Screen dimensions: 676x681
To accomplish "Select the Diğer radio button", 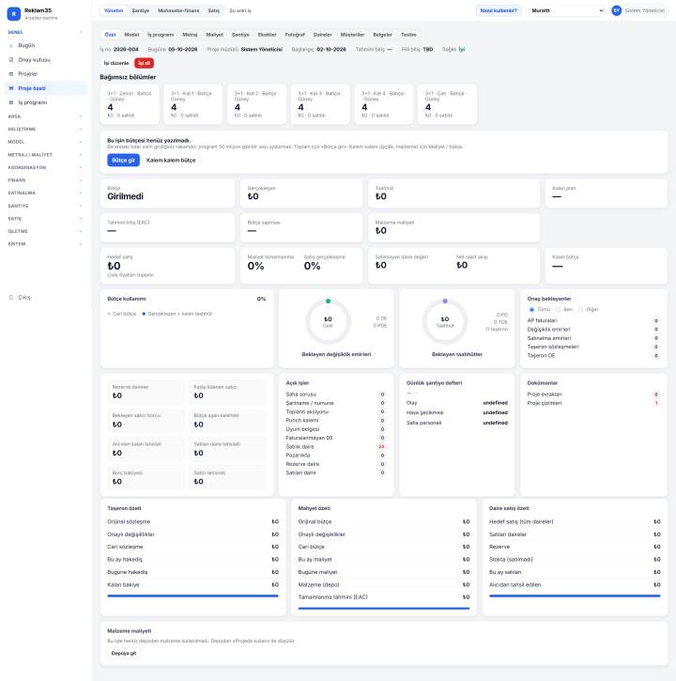I will pos(580,310).
